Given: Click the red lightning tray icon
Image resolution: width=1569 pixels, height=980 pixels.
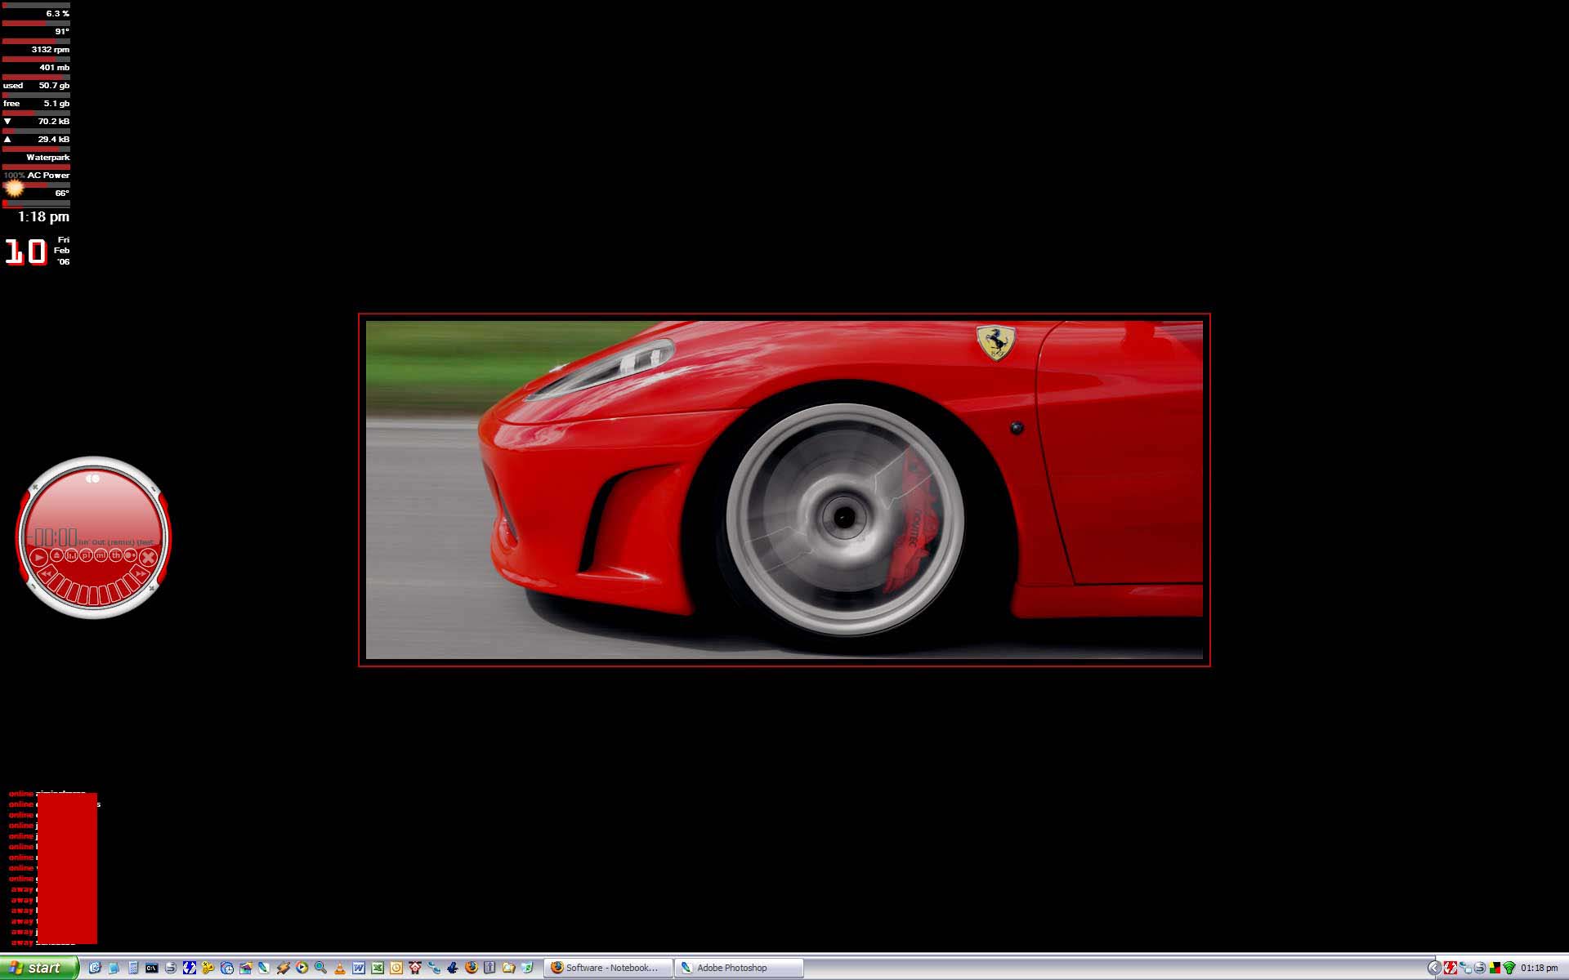Looking at the screenshot, I should tap(1450, 968).
